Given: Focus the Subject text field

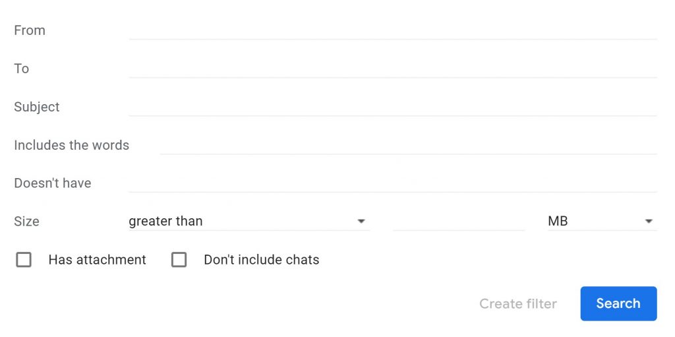Looking at the screenshot, I should coord(393,107).
